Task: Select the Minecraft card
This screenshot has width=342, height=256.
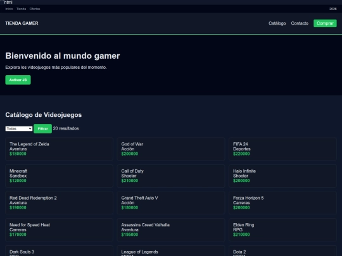Action: coord(59,176)
